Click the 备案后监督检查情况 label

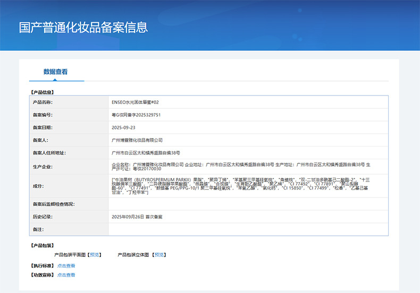tap(54, 204)
